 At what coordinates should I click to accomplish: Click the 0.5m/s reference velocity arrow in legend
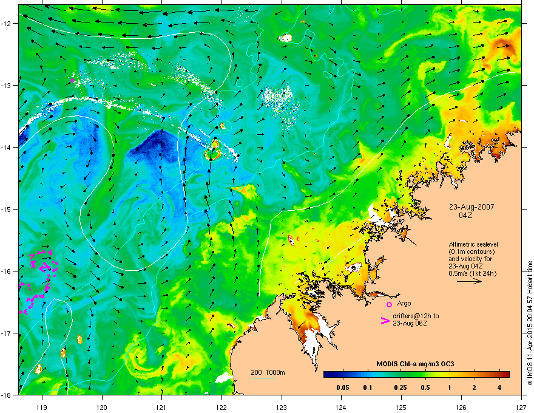pyautogui.click(x=469, y=281)
